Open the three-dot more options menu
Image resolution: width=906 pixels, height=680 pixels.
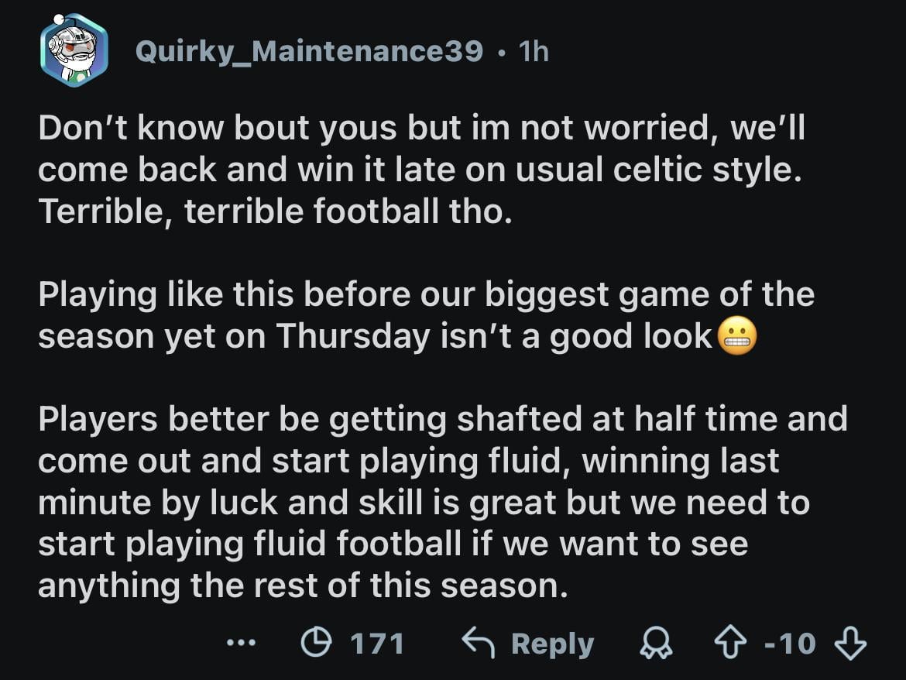coord(240,643)
